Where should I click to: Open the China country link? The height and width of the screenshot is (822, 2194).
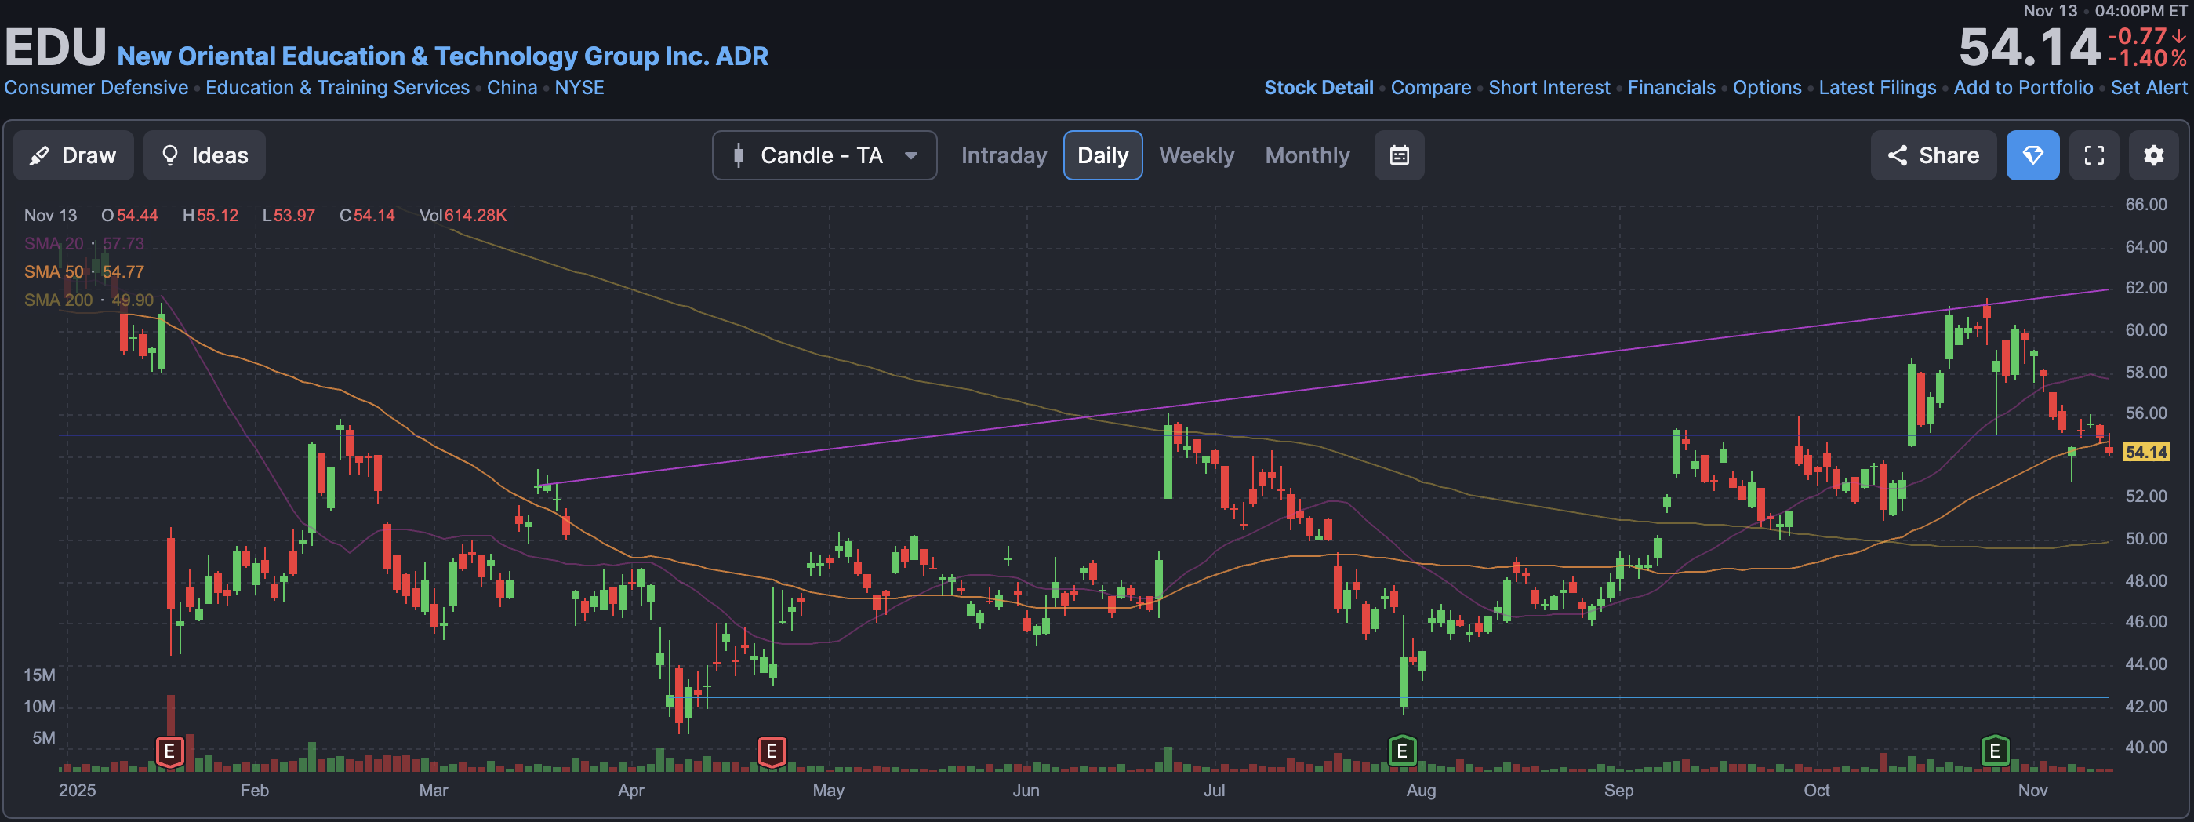(x=512, y=88)
